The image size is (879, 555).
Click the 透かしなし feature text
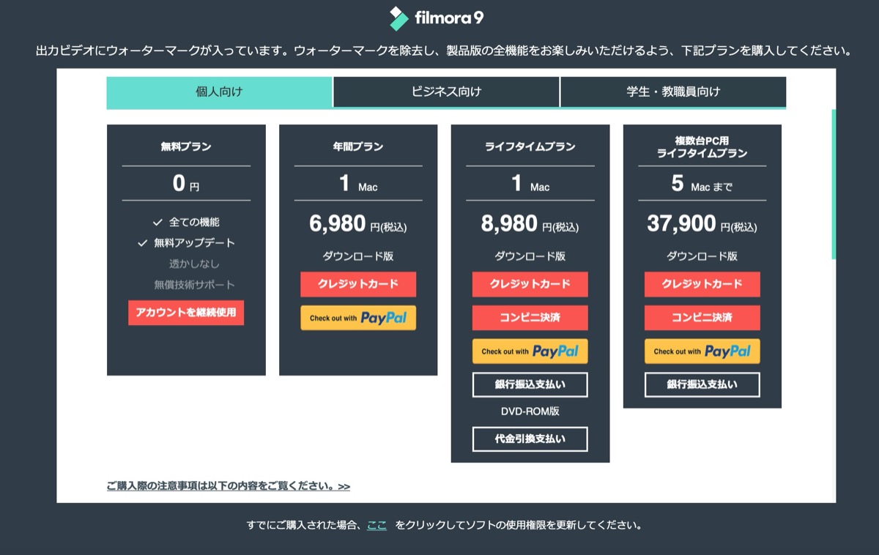[194, 264]
